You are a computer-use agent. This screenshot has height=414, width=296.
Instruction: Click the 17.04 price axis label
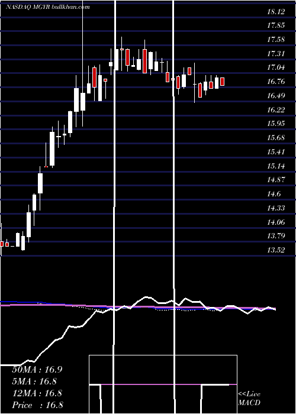tap(276, 68)
